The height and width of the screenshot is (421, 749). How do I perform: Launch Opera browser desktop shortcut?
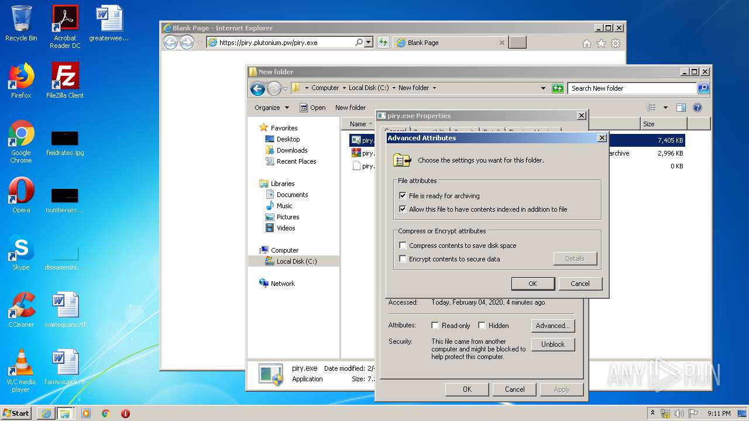(x=21, y=195)
